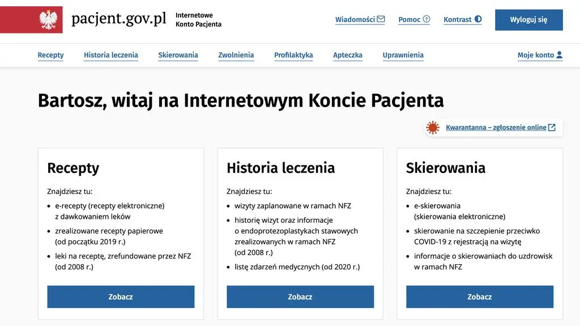Viewport: 580px width, 326px height.
Task: Go to Skierowania navigation item
Action: tap(178, 55)
